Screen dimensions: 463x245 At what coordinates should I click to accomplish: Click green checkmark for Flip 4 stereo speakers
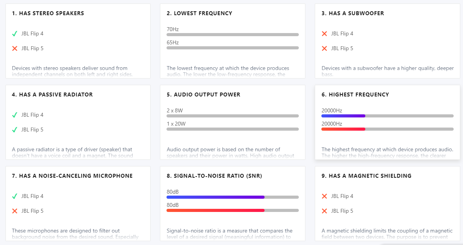[x=15, y=34]
